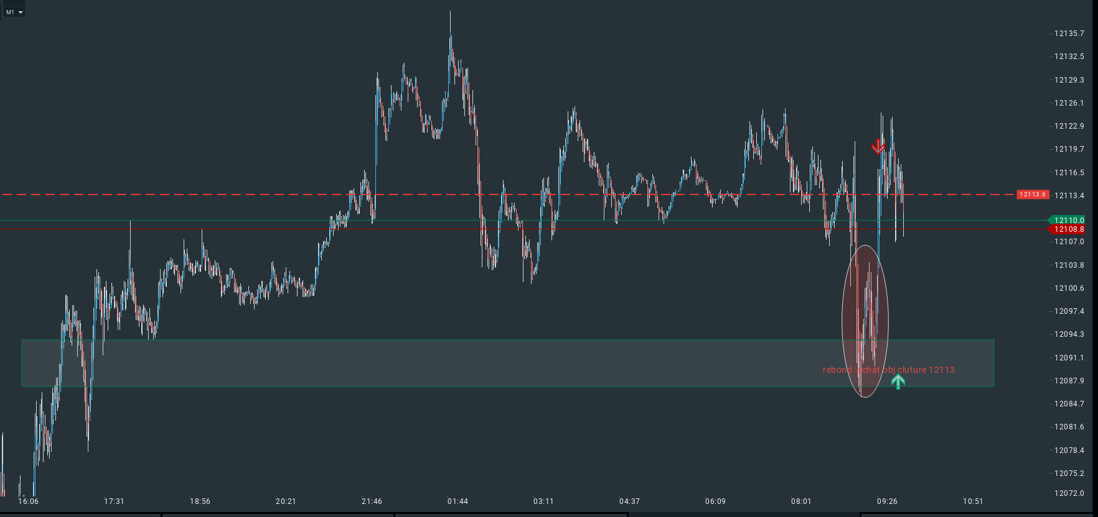The height and width of the screenshot is (517, 1098).
Task: Click the green up arrow marker
Action: coord(898,382)
